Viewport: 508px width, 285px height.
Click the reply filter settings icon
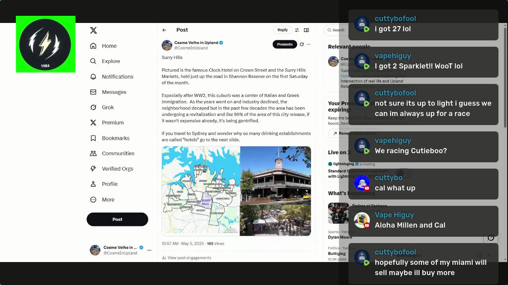click(x=297, y=30)
